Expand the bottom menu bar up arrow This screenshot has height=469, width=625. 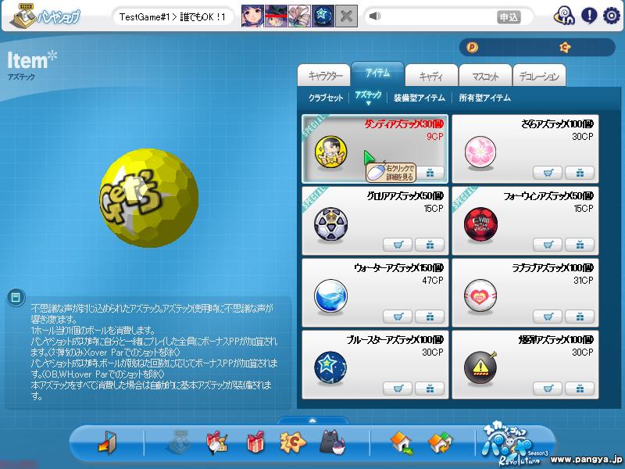(312, 421)
